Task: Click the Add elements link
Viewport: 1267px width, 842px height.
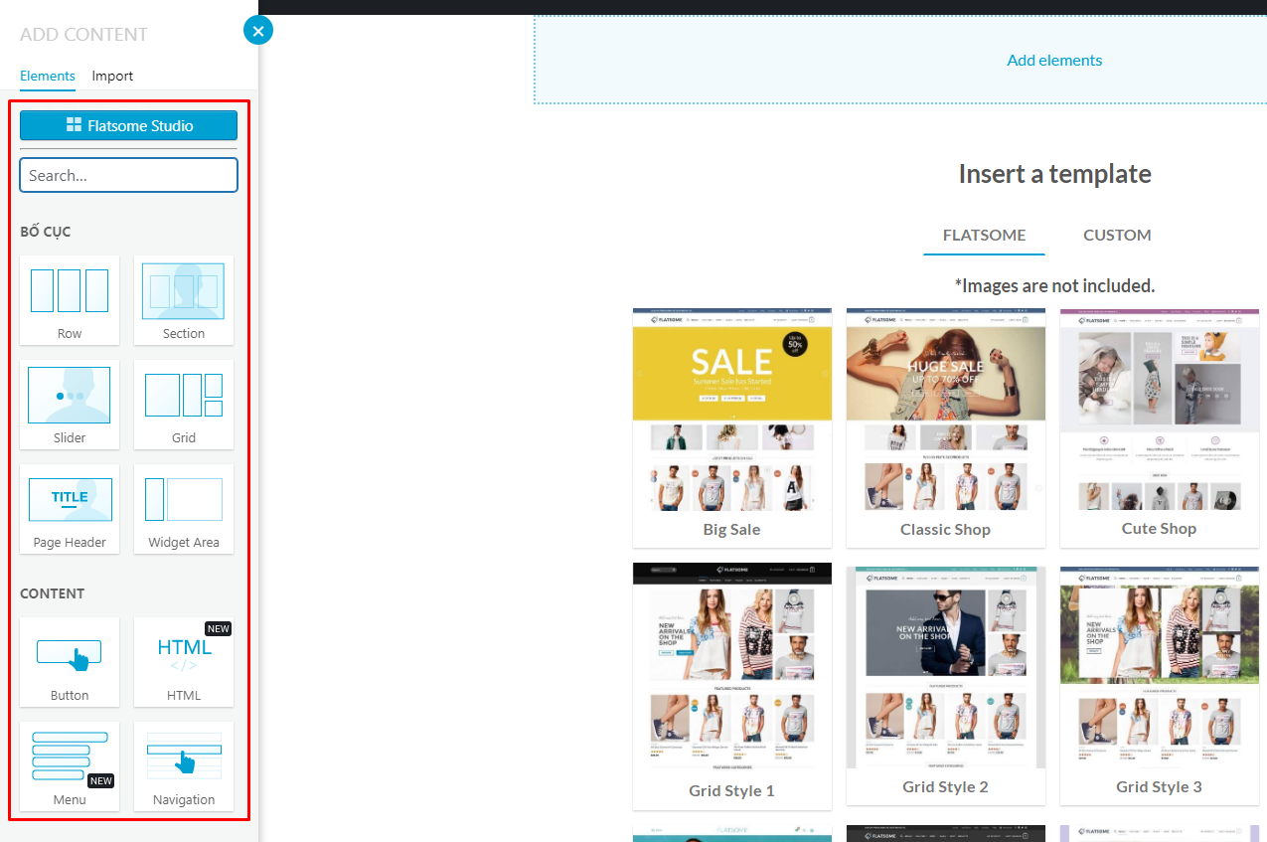Action: (1054, 60)
